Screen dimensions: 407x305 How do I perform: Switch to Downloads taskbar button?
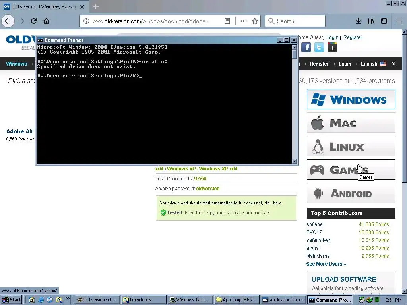(143, 300)
